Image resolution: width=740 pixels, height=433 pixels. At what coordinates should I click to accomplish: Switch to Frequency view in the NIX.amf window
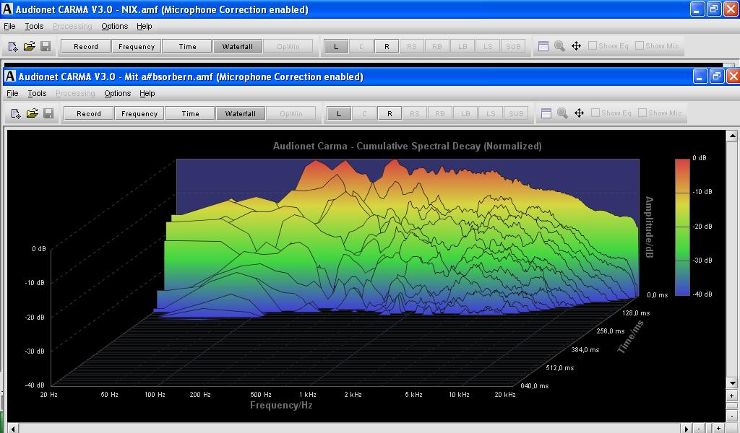click(137, 47)
